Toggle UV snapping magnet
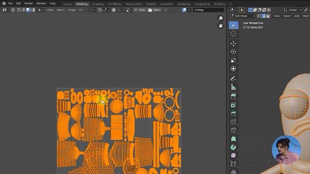 point(100,10)
